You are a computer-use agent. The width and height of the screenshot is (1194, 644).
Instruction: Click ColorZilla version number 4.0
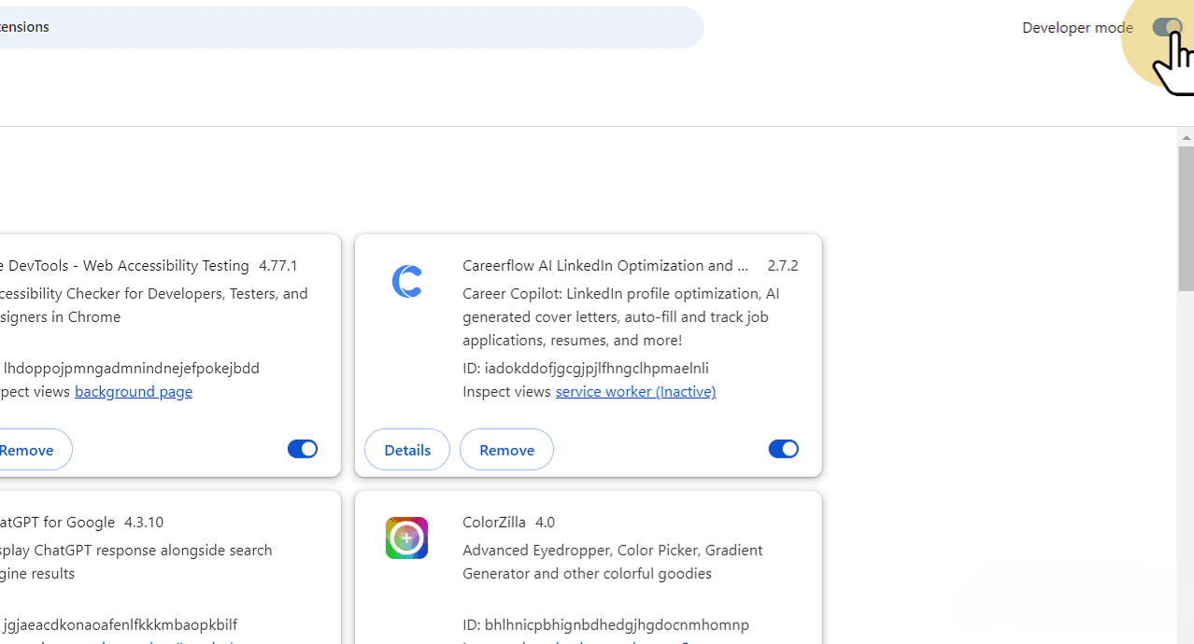tap(545, 522)
